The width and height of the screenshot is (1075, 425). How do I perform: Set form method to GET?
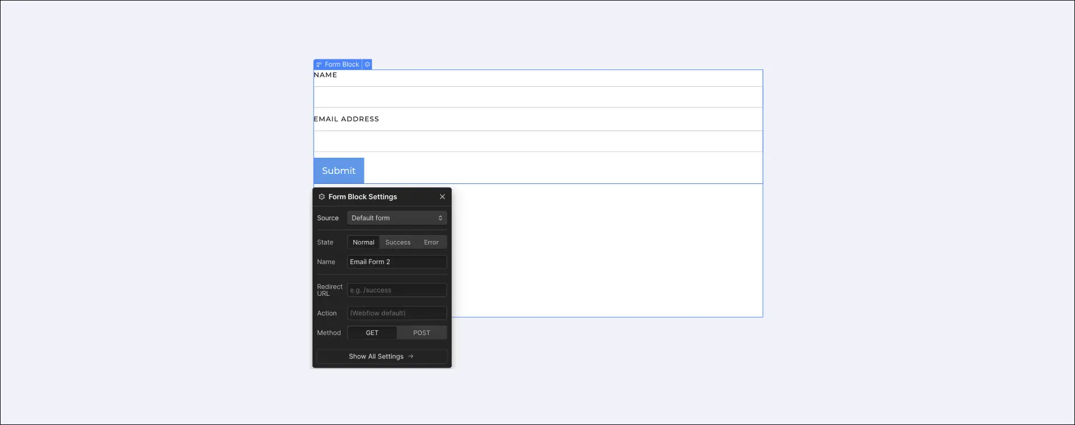click(x=372, y=333)
